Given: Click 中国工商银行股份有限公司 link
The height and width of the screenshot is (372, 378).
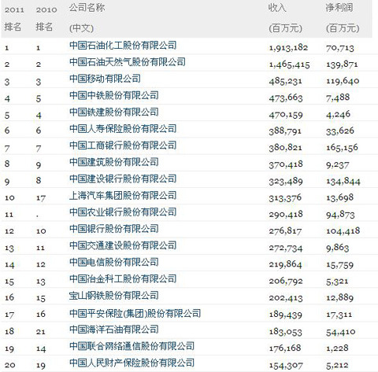Looking at the screenshot, I should click(x=123, y=145).
